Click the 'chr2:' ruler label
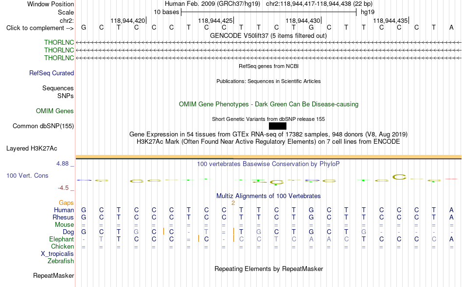The image size is (462, 287). tap(67, 20)
